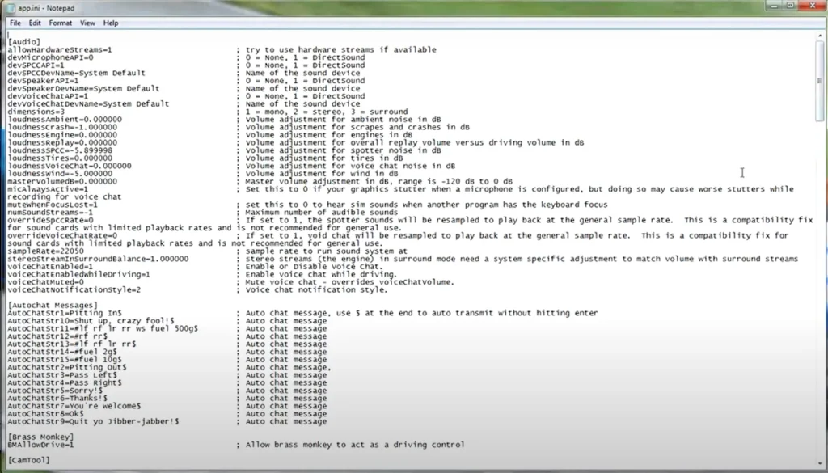Click the muteWhenFocusLost=1 setting
This screenshot has width=828, height=473.
click(53, 205)
